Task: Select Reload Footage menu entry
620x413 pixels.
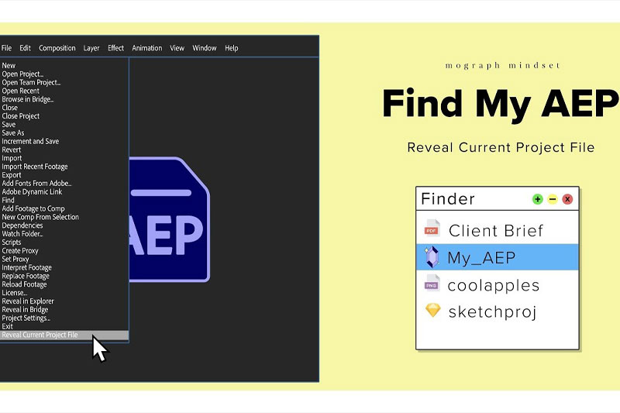Action: pyautogui.click(x=24, y=284)
